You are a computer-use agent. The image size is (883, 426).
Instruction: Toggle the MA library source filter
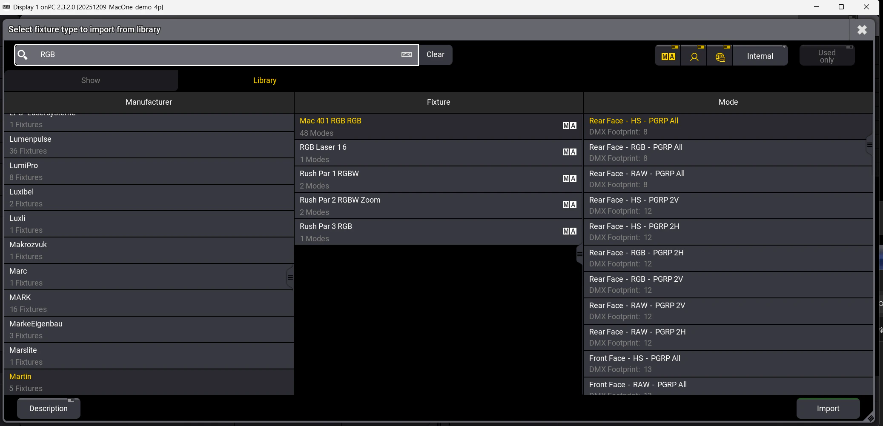668,55
